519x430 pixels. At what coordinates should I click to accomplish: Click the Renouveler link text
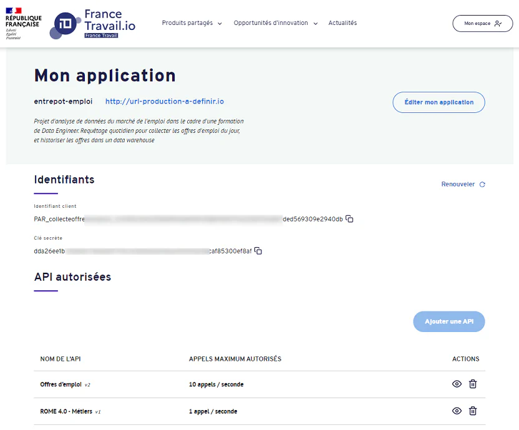pyautogui.click(x=458, y=185)
